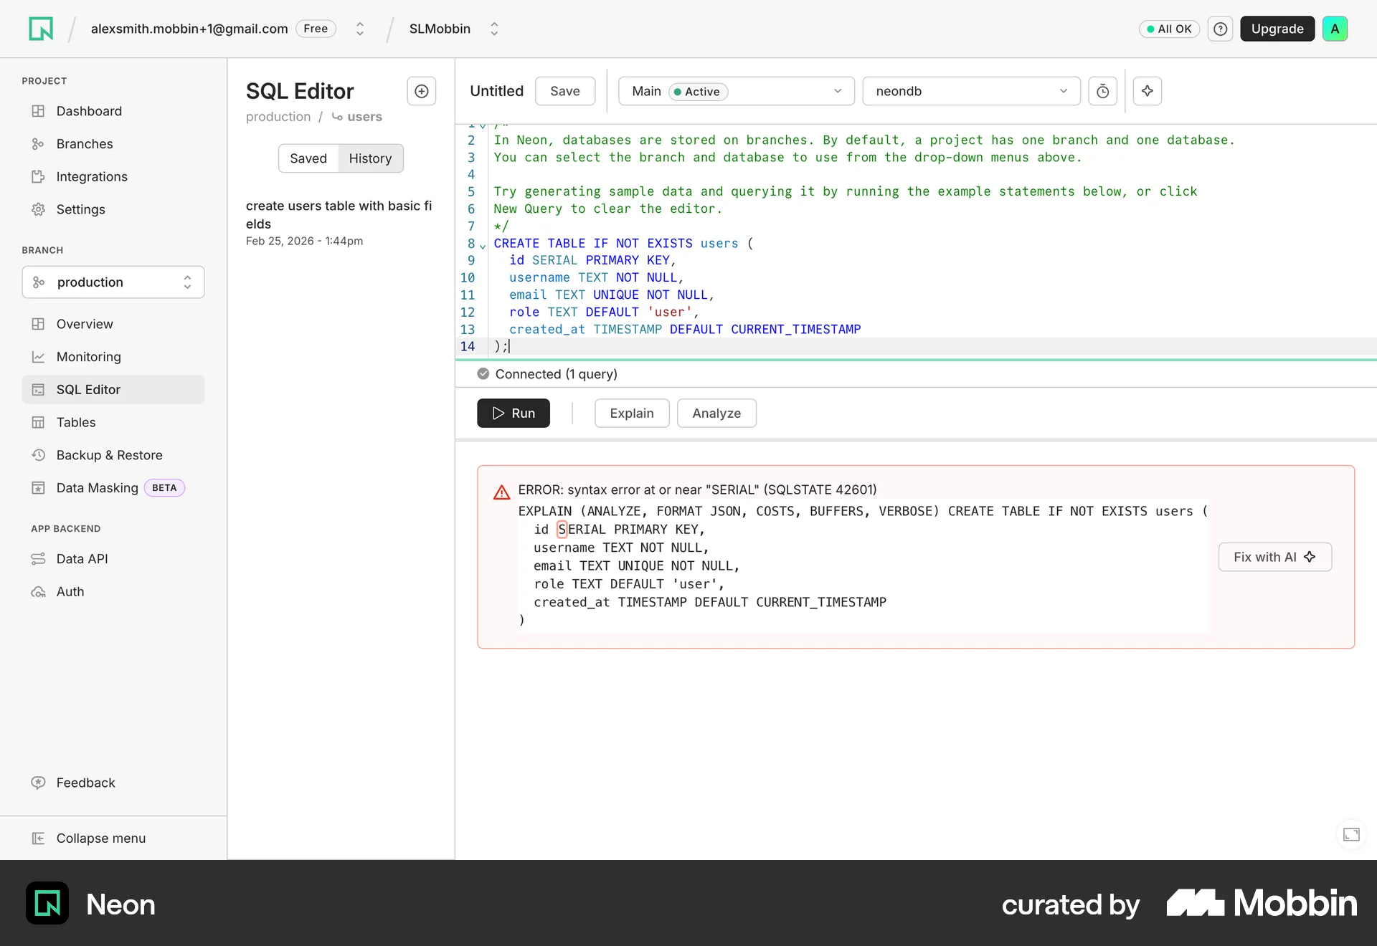The height and width of the screenshot is (946, 1377).
Task: Click the Analyze button
Action: tap(716, 413)
